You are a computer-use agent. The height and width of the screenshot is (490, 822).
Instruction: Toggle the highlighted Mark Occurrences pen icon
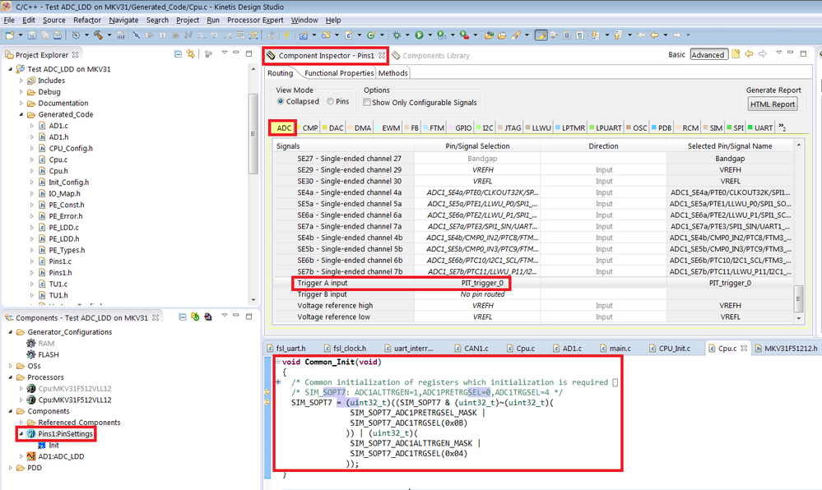541,35
